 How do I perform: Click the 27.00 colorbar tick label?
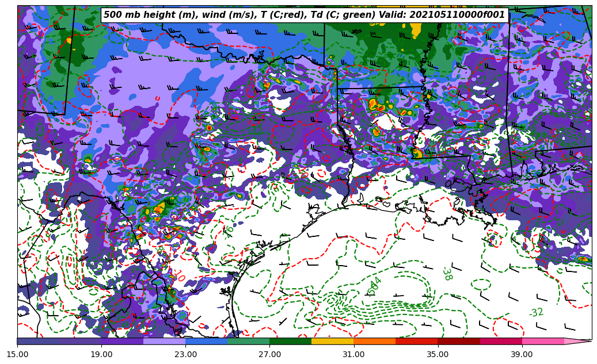(x=269, y=354)
